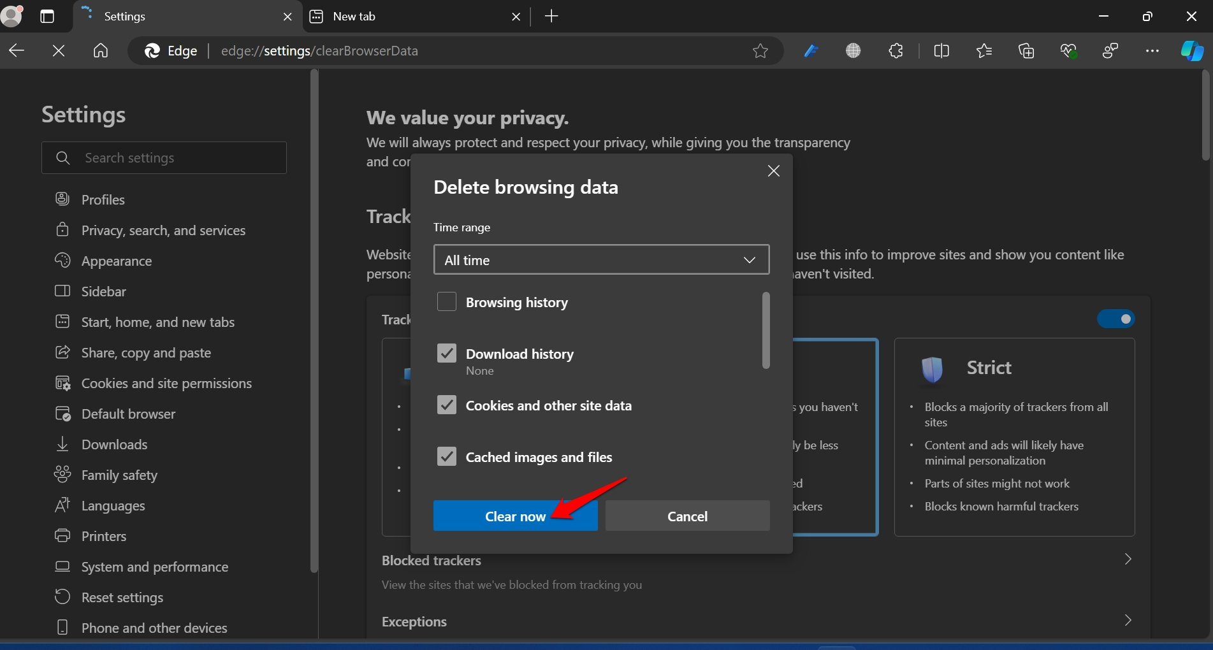Open Browser essentials heart icon
Screen dimensions: 1213x650
tap(1068, 50)
